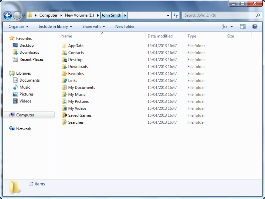The width and height of the screenshot is (265, 199).
Task: Select the Desktop folder icon in file list
Action: point(64,59)
